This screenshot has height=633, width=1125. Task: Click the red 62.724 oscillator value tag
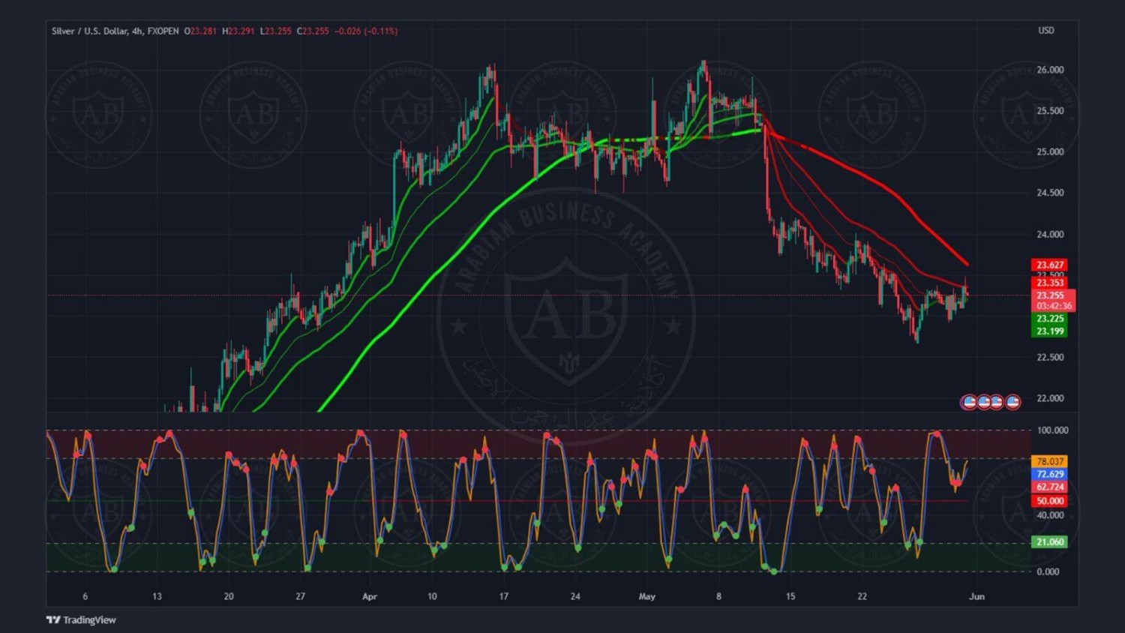[x=1050, y=487]
